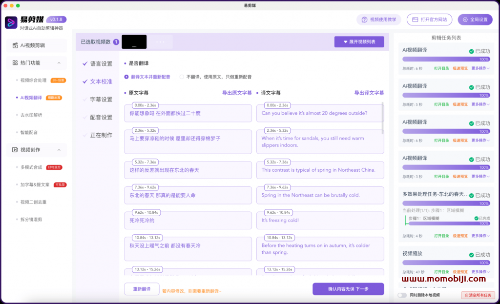Select the 不翻译，使用原文 radio option
The height and width of the screenshot is (304, 500).
click(182, 77)
